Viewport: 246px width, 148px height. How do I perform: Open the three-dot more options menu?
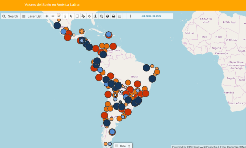point(130,16)
